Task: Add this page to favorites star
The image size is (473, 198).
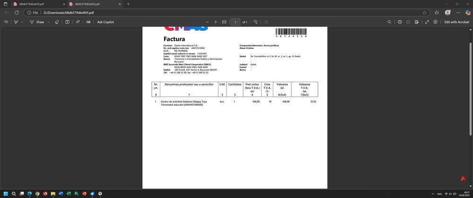Action: pyautogui.click(x=425, y=13)
